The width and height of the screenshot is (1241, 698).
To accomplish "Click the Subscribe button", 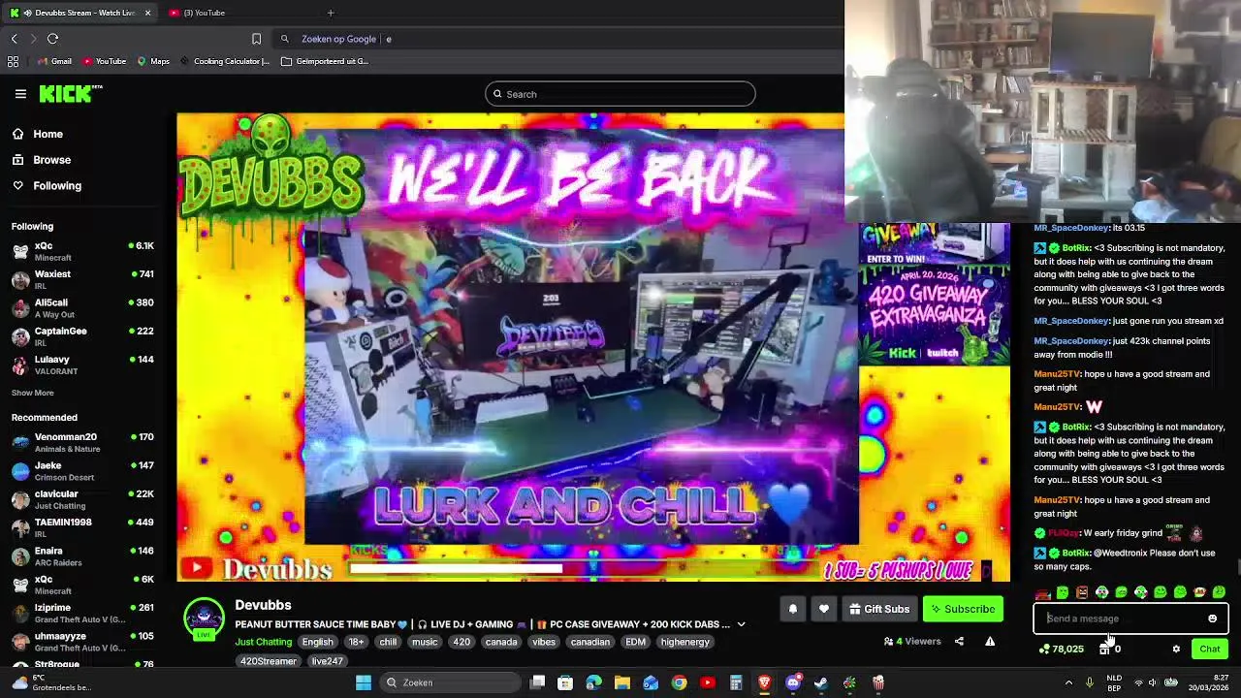I will [963, 609].
